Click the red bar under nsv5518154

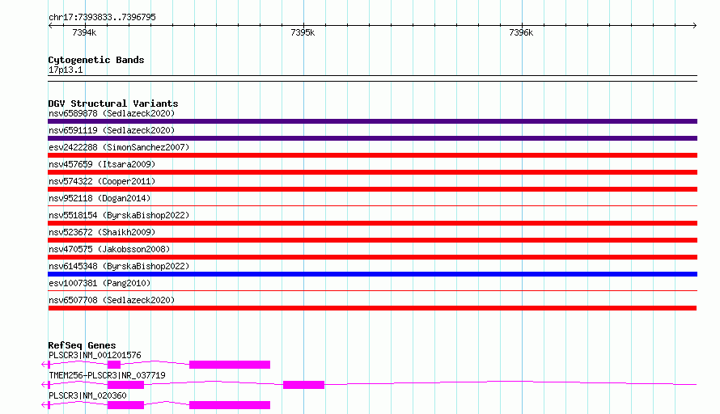(372, 223)
